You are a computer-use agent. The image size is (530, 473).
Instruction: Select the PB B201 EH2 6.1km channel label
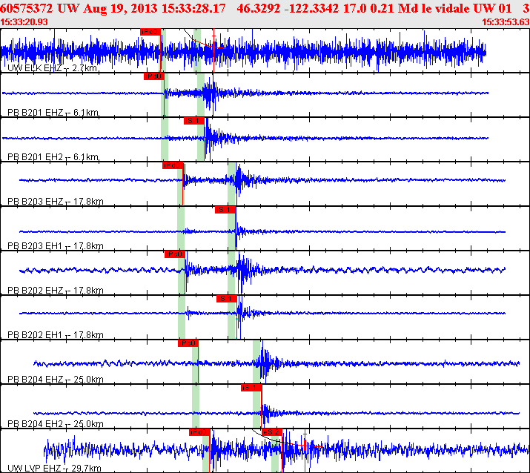pyautogui.click(x=53, y=157)
